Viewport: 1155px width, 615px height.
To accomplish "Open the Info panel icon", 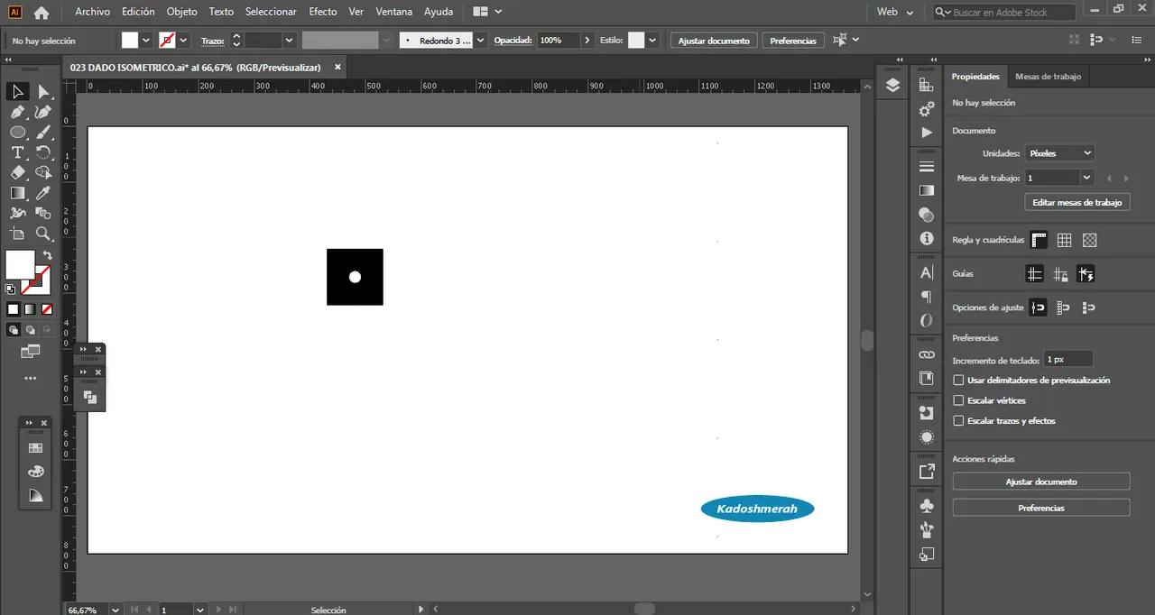I will click(927, 239).
